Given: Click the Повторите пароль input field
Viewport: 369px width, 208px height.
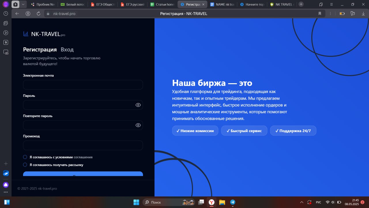Looking at the screenshot, I should pyautogui.click(x=83, y=125).
